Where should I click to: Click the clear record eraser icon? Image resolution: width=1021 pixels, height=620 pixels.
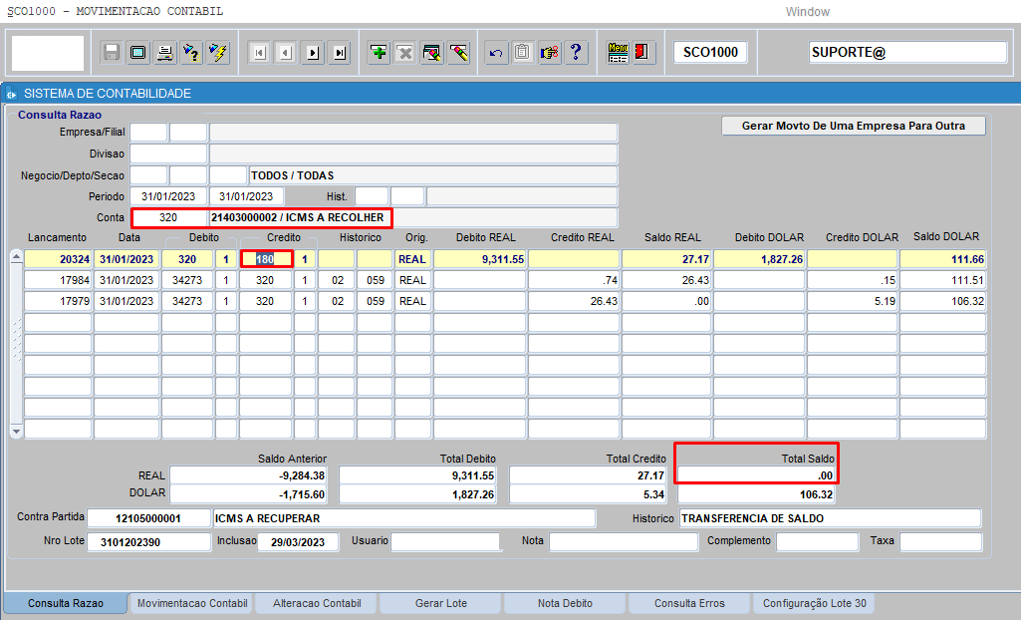(x=458, y=52)
